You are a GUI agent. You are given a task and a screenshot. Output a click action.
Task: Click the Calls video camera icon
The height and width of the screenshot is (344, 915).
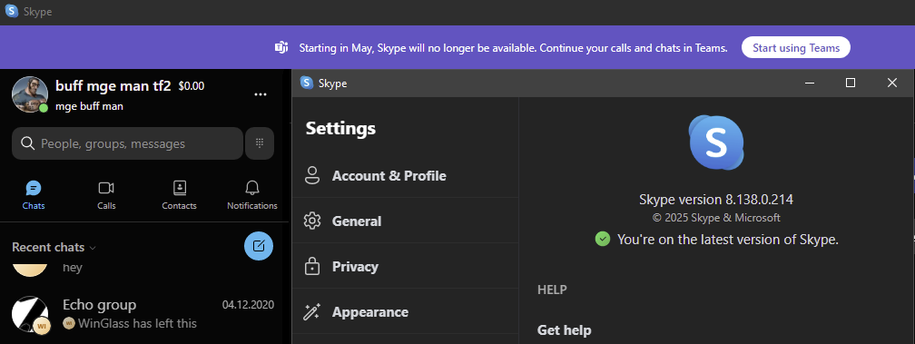(x=106, y=188)
